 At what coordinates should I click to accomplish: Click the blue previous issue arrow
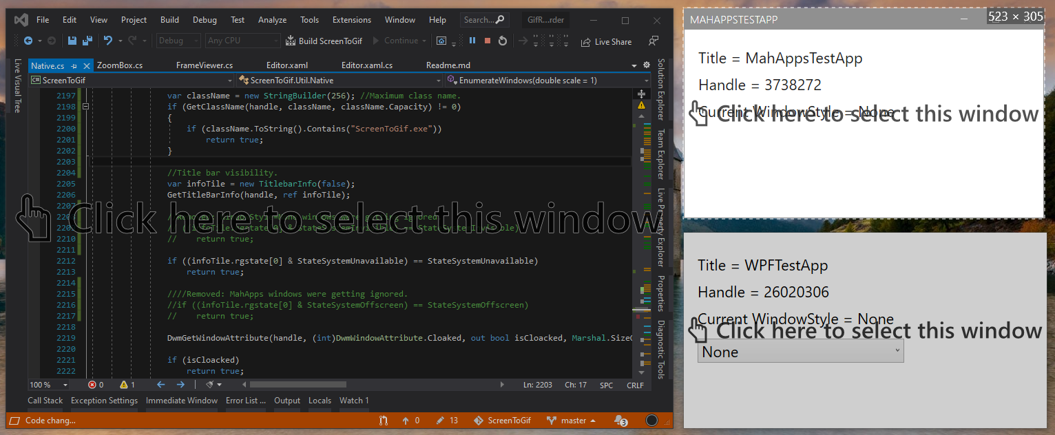pyautogui.click(x=160, y=385)
